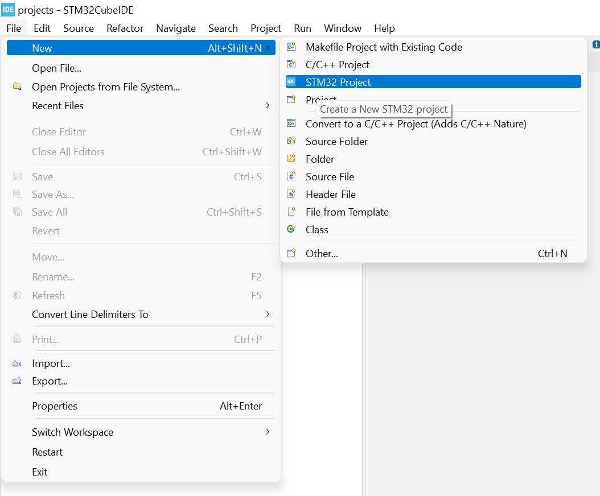Viewport: 600px width, 496px height.
Task: Choose Folder in New submenu
Action: click(x=433, y=159)
